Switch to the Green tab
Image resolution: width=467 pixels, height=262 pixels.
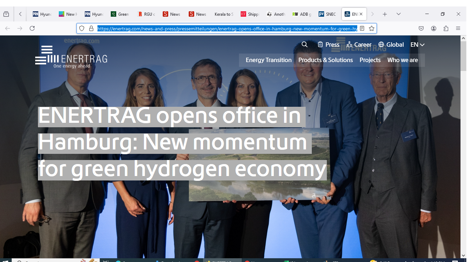click(x=120, y=14)
